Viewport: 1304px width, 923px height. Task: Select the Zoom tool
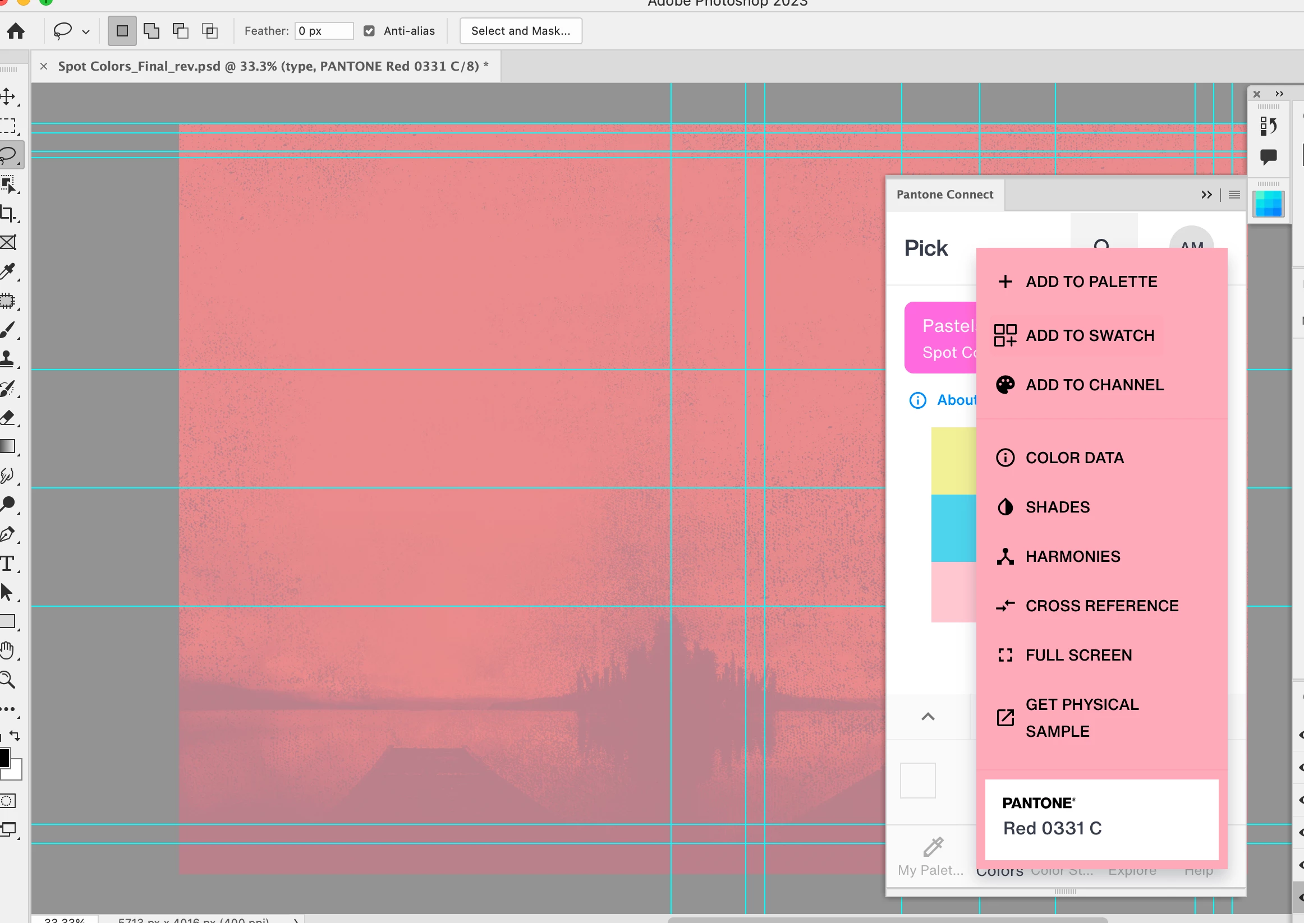[8, 679]
